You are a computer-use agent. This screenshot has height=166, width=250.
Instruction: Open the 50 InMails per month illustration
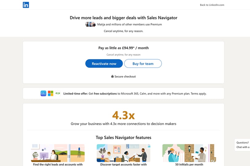click(x=189, y=153)
